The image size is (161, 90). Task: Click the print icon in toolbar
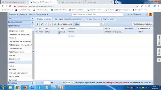(x=55, y=24)
